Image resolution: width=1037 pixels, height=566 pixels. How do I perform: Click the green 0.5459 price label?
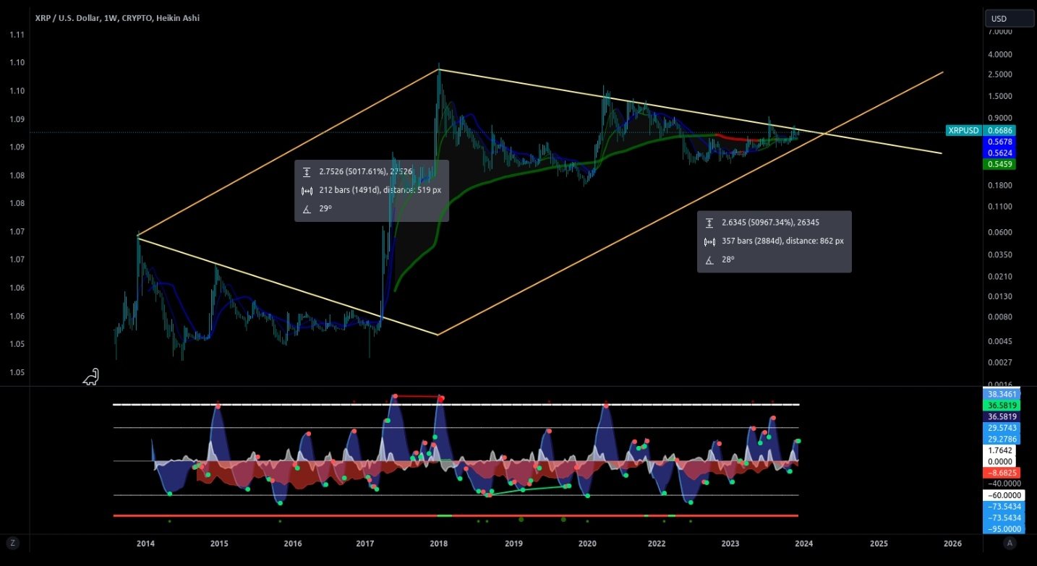[1001, 164]
